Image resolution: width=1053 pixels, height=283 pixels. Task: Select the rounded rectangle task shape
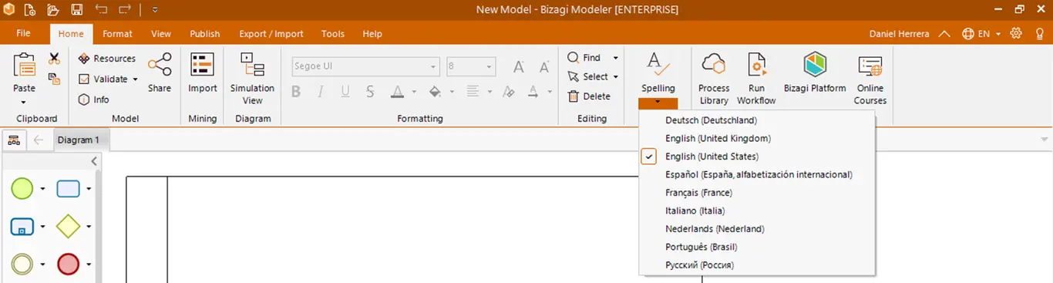point(68,188)
